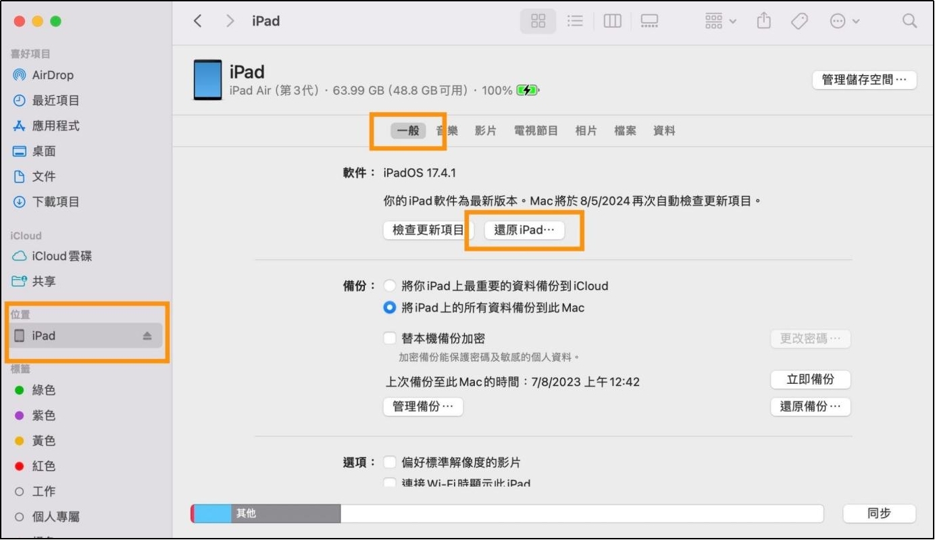Switch to gallery view
The image size is (935, 540).
649,21
